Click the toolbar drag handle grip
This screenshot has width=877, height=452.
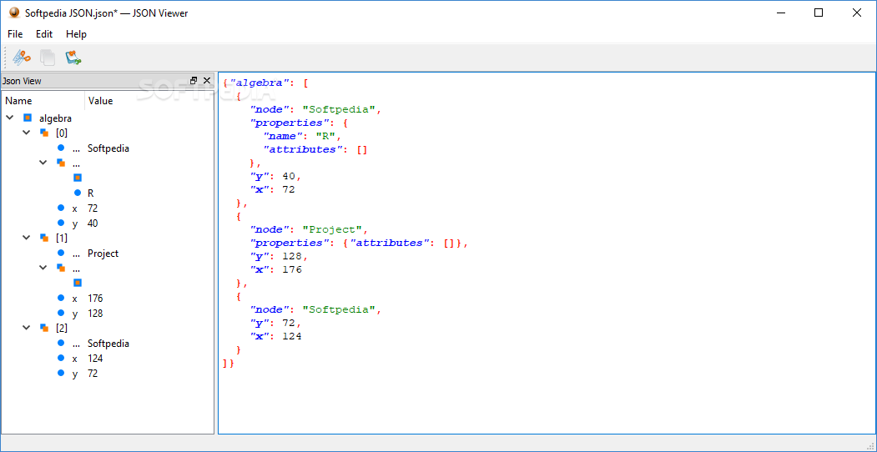coord(5,57)
